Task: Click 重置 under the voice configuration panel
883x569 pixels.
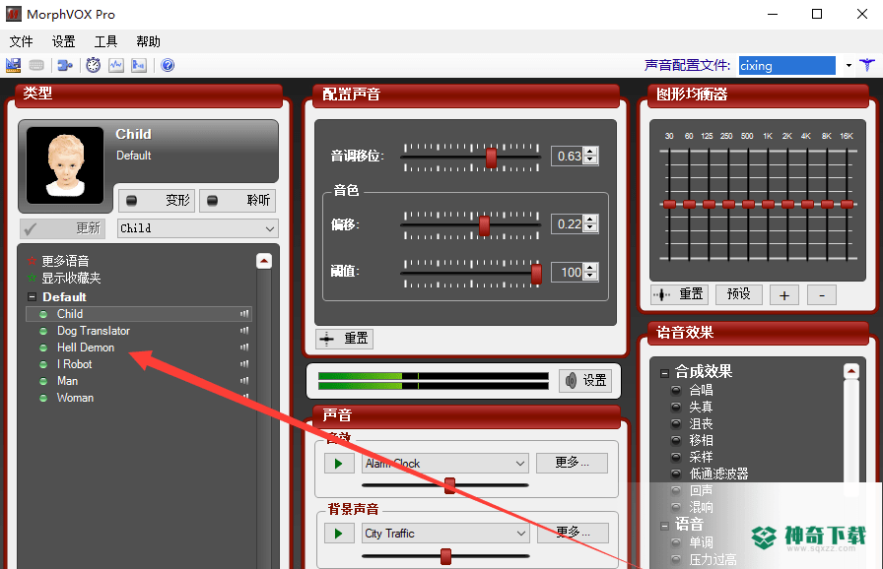Action: 345,338
